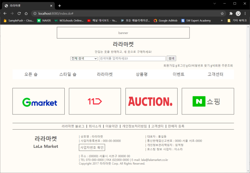Click the AUCTION logo card
The height and width of the screenshot is (173, 250).
151,101
